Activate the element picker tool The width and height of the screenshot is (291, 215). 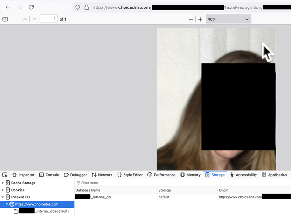click(5, 175)
